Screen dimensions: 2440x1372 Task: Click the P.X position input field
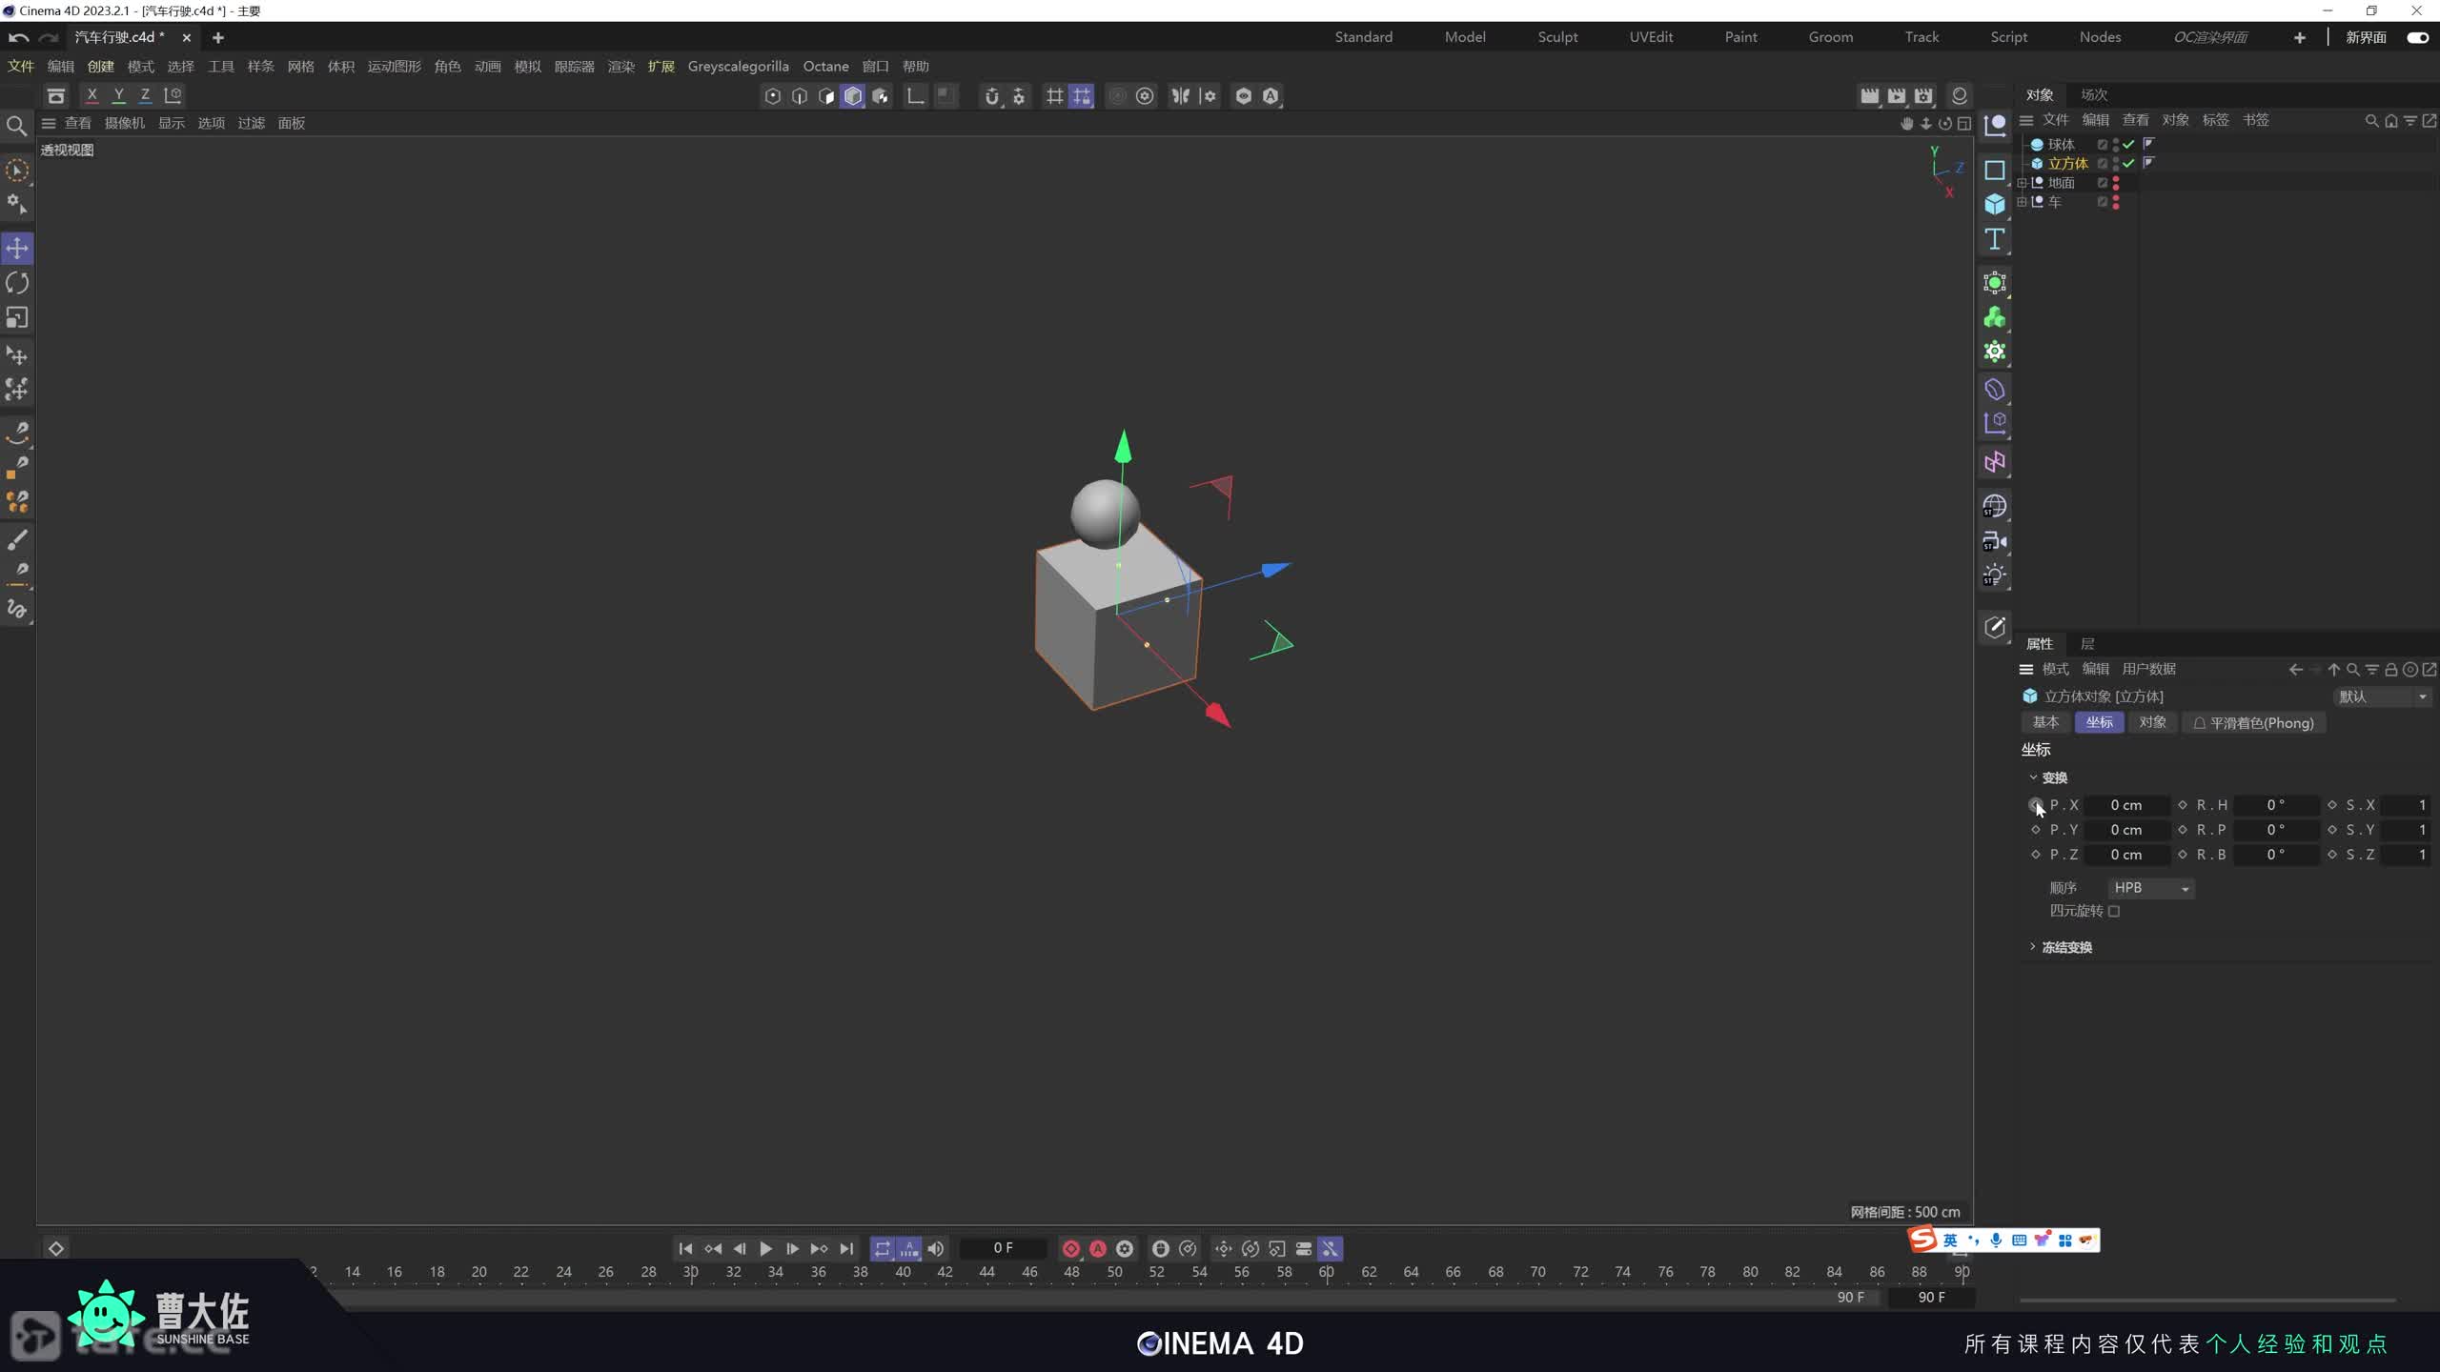(x=2125, y=806)
